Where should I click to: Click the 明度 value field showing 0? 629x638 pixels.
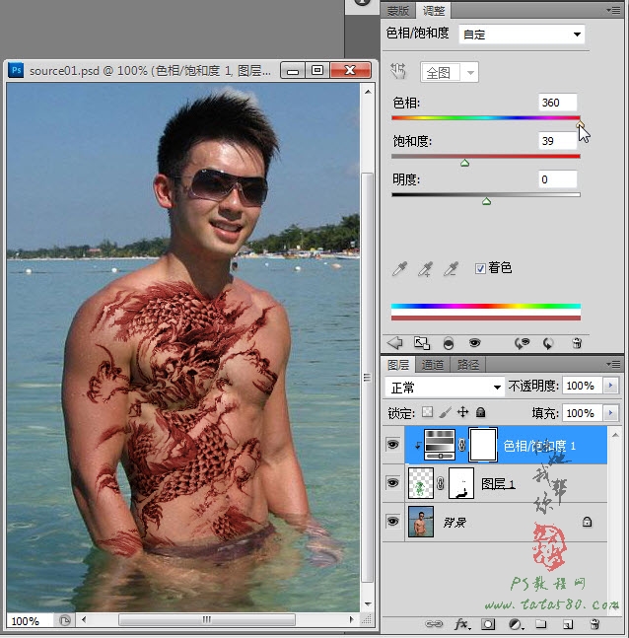point(557,179)
